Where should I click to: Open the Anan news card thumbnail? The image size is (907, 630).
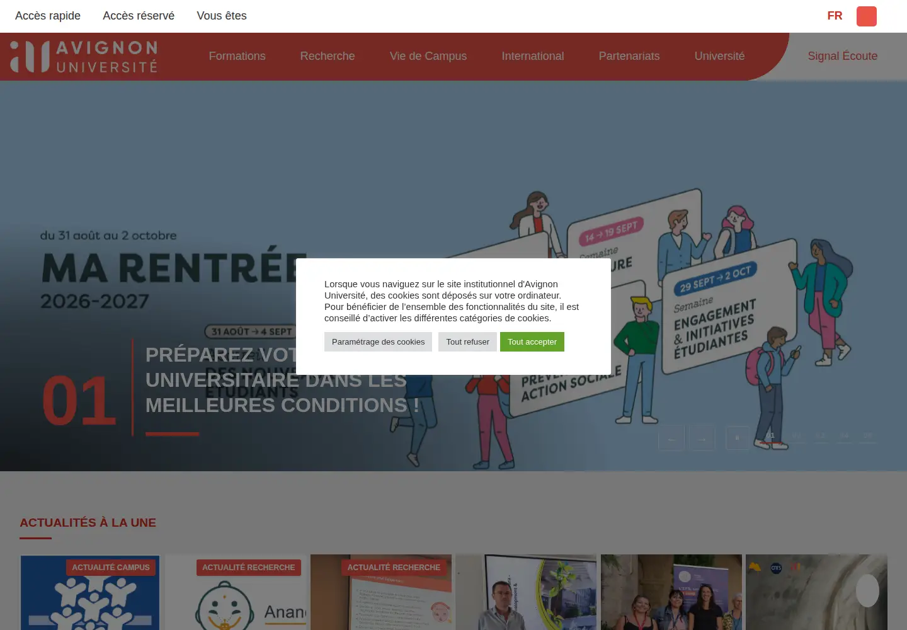[236, 592]
